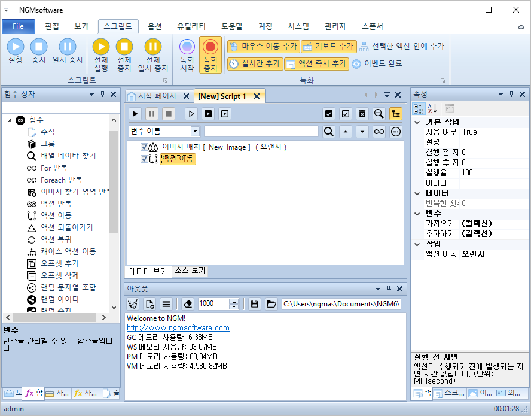Switch to the 편집 ribbon tab

(52, 26)
